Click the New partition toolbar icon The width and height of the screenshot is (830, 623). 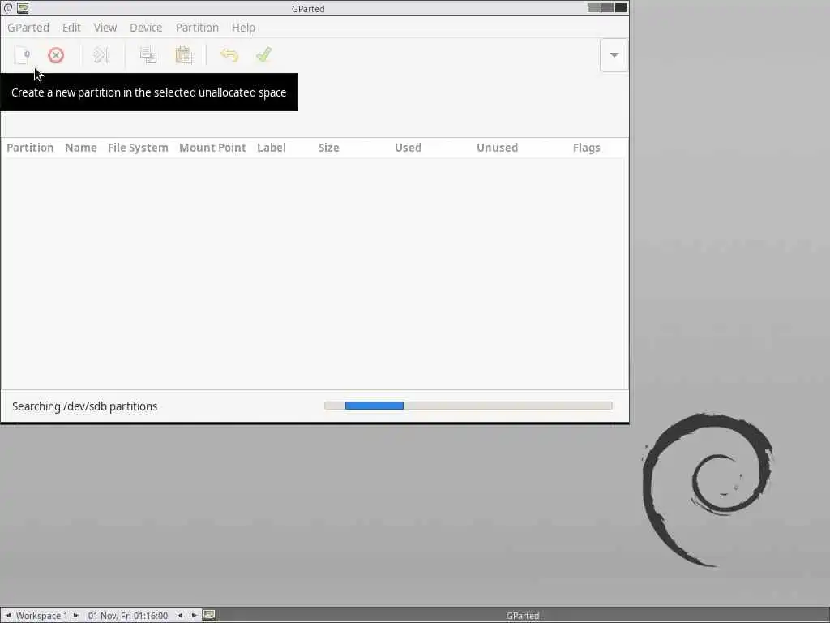[22, 55]
